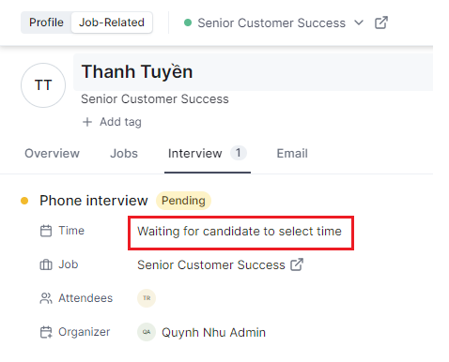This screenshot has height=362, width=449.
Task: Select the Interview tab
Action: coord(208,154)
